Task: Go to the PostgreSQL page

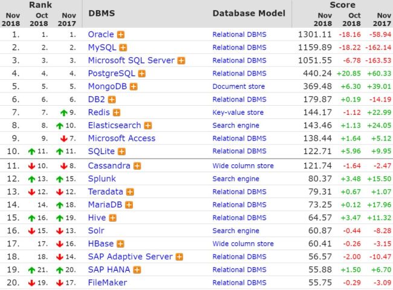Action: click(112, 74)
